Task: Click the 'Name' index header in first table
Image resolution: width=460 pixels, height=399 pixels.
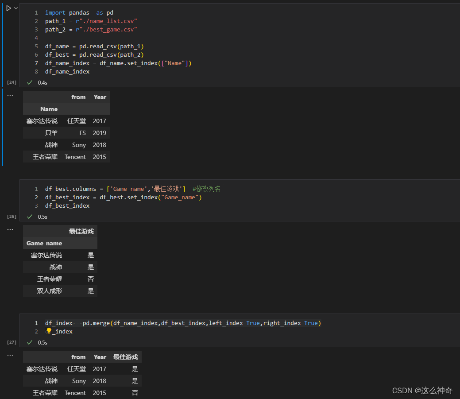Action: point(49,109)
